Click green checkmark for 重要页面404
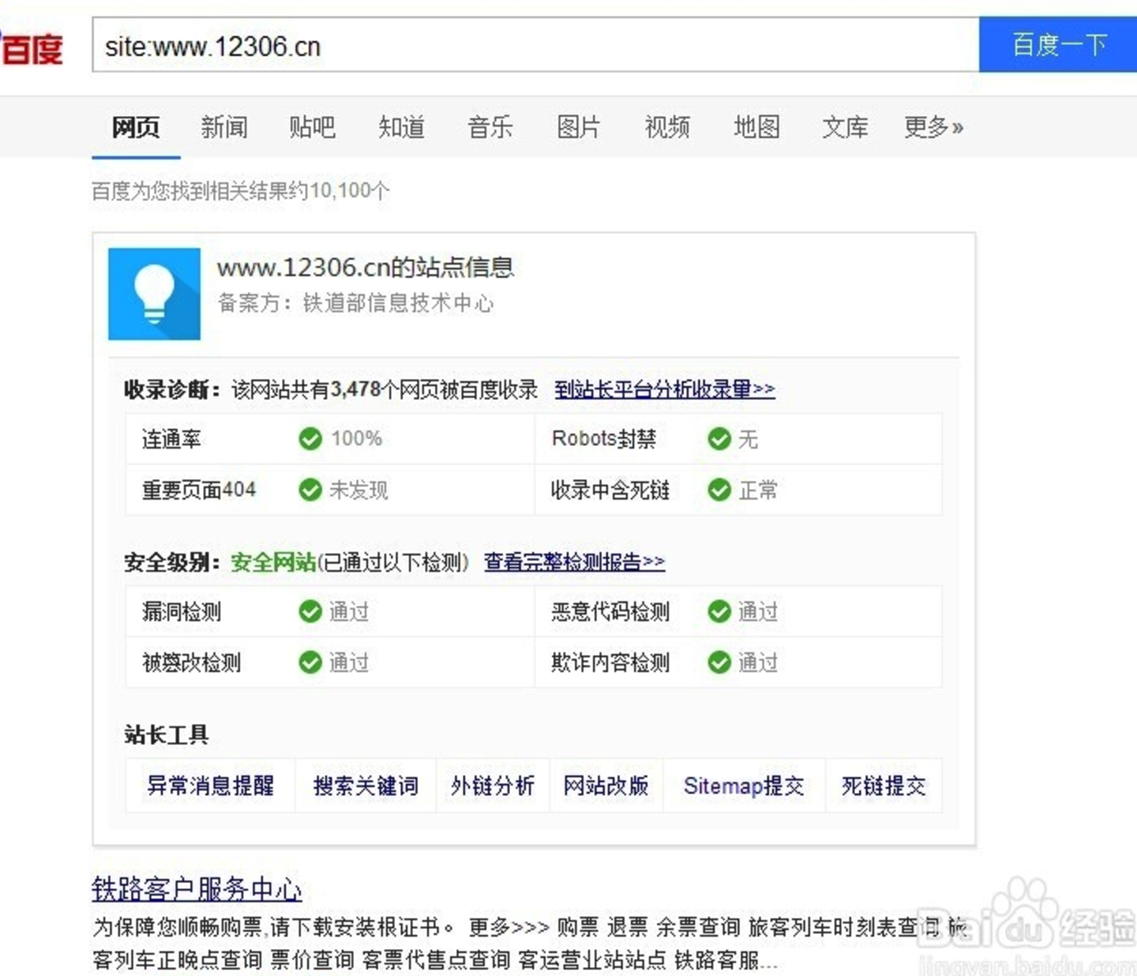 pyautogui.click(x=310, y=490)
